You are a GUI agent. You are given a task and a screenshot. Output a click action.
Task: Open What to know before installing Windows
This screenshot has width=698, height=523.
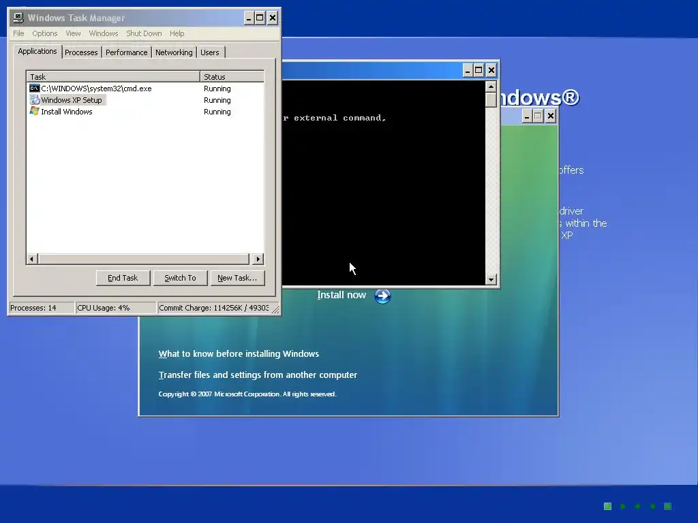(239, 353)
